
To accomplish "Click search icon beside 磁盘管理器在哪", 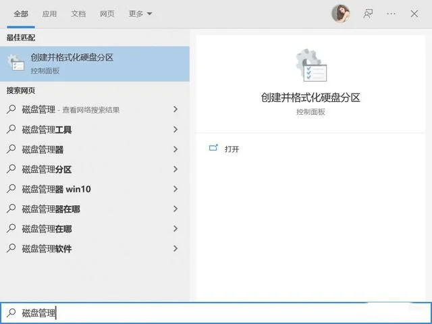I will click(x=11, y=209).
